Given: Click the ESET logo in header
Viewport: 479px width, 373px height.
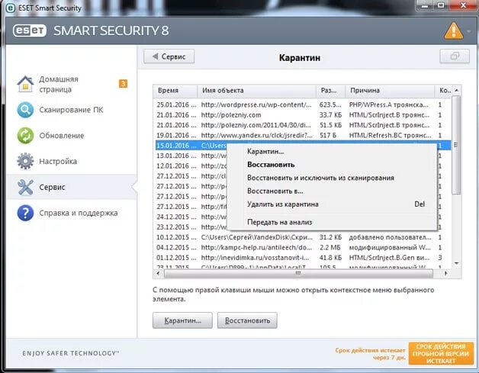Looking at the screenshot, I should [x=29, y=31].
